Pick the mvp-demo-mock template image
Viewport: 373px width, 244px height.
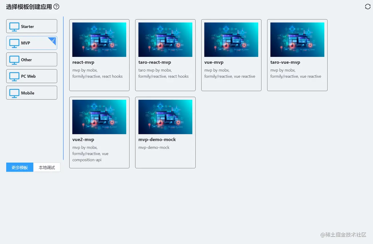click(x=165, y=117)
